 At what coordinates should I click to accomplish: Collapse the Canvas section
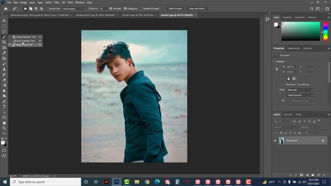pyautogui.click(x=275, y=61)
